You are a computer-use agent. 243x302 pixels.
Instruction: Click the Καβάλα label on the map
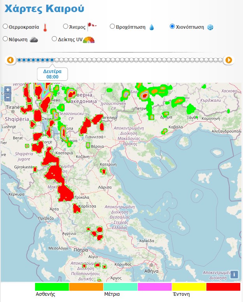(176, 127)
